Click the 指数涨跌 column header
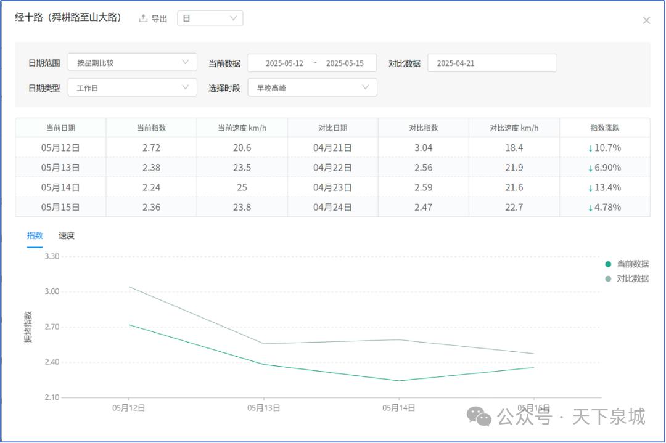Viewport: 666px width, 443px height. (604, 128)
